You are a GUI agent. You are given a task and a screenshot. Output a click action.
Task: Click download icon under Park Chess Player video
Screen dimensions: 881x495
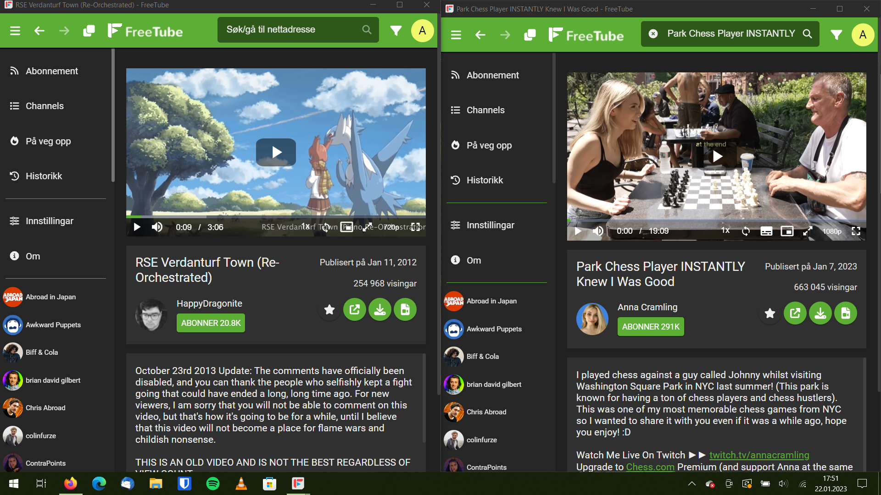pyautogui.click(x=820, y=313)
